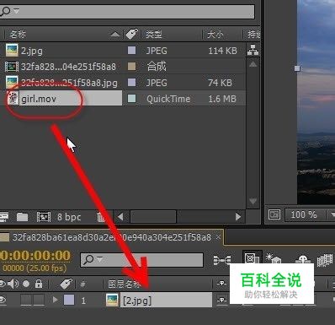This screenshot has height=325, width=335.
Task: Create a new folder in project panel
Action: coord(22,217)
